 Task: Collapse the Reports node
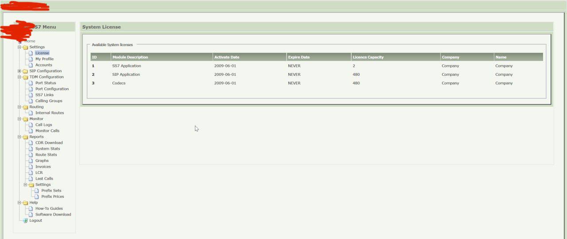[19, 137]
